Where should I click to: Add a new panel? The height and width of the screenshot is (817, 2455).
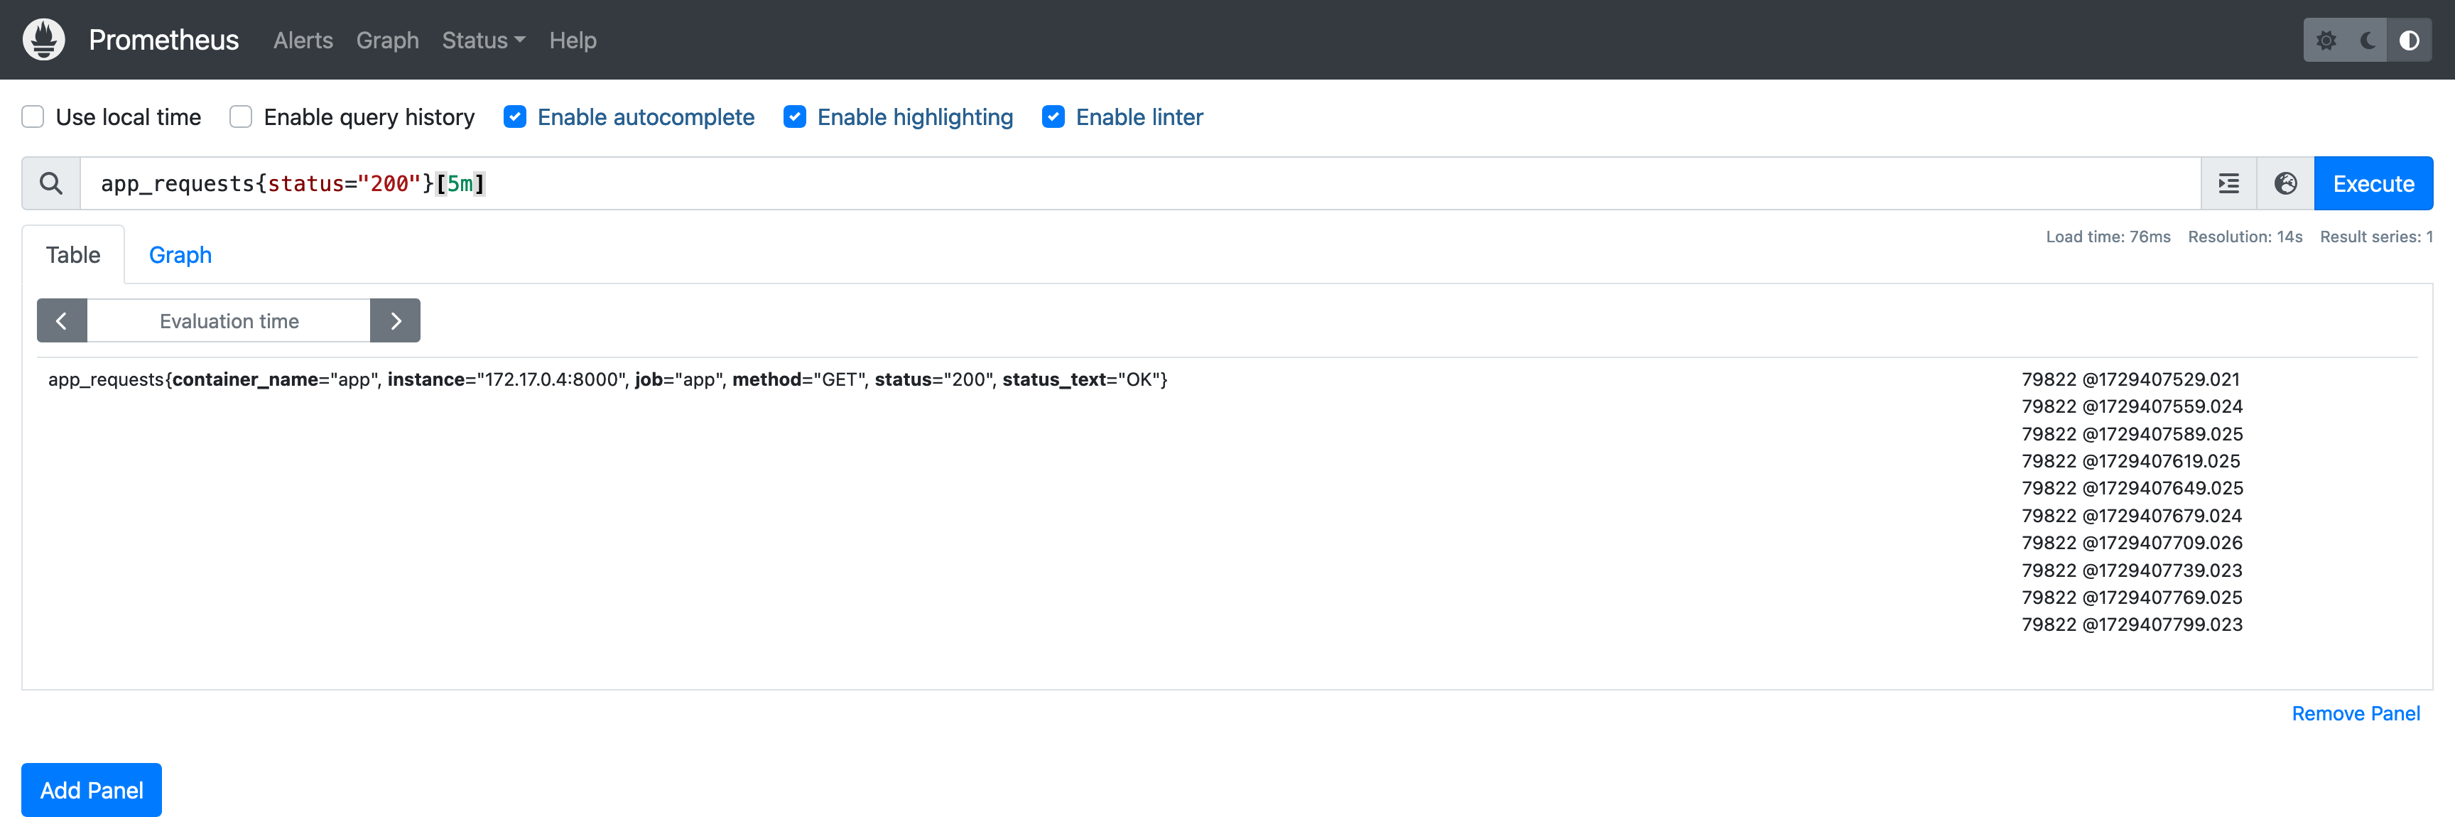pos(92,790)
